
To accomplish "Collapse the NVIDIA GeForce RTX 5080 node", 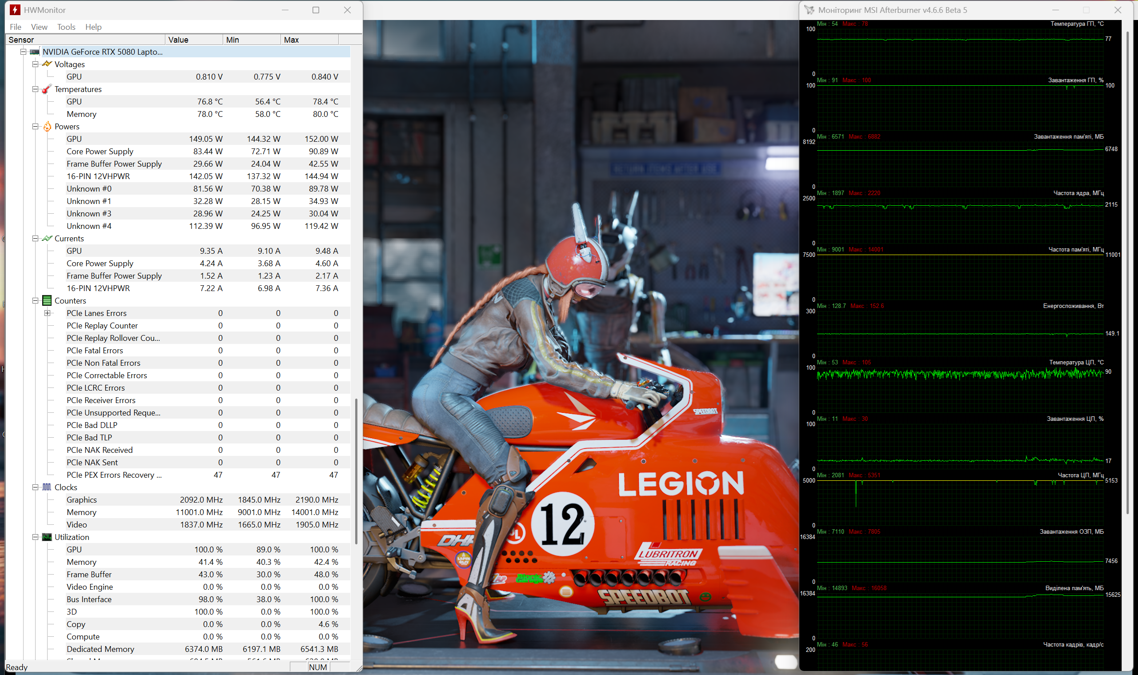I will pyautogui.click(x=23, y=52).
